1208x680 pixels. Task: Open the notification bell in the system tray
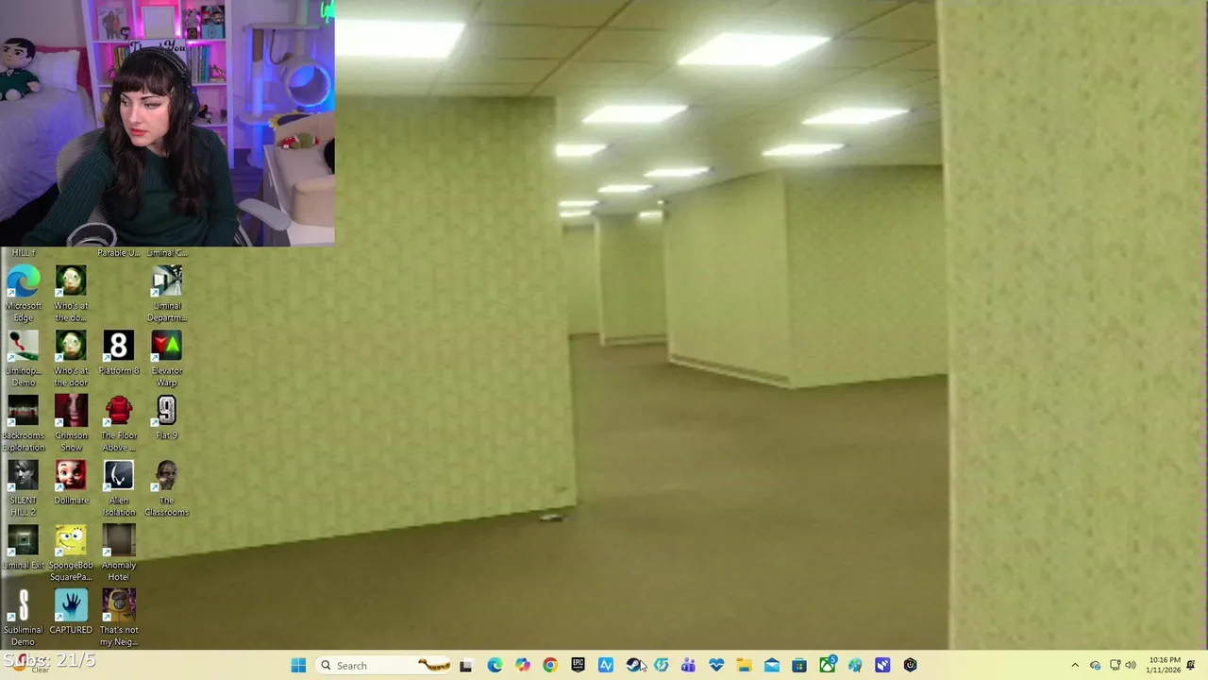(x=1191, y=666)
